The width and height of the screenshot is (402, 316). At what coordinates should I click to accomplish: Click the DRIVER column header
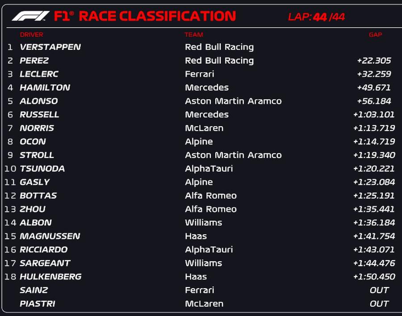point(32,35)
